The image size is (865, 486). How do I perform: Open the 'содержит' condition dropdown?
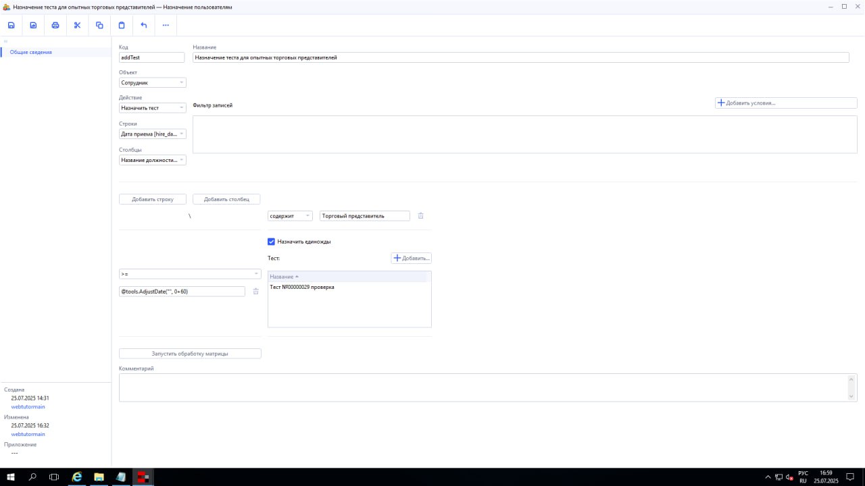point(290,216)
